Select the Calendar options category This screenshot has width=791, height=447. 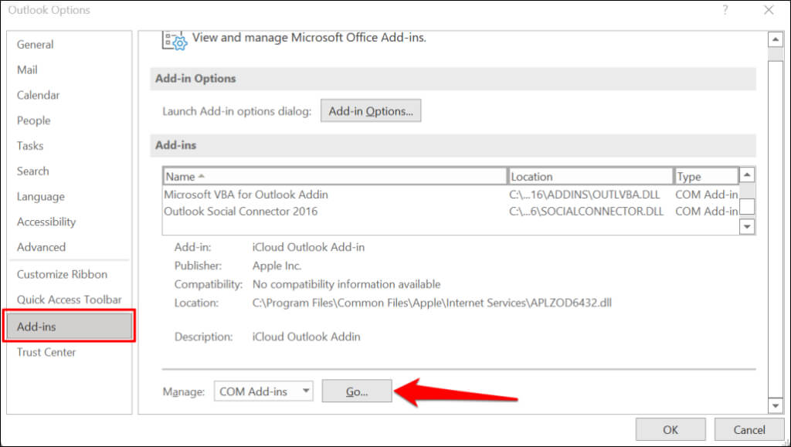(x=38, y=95)
